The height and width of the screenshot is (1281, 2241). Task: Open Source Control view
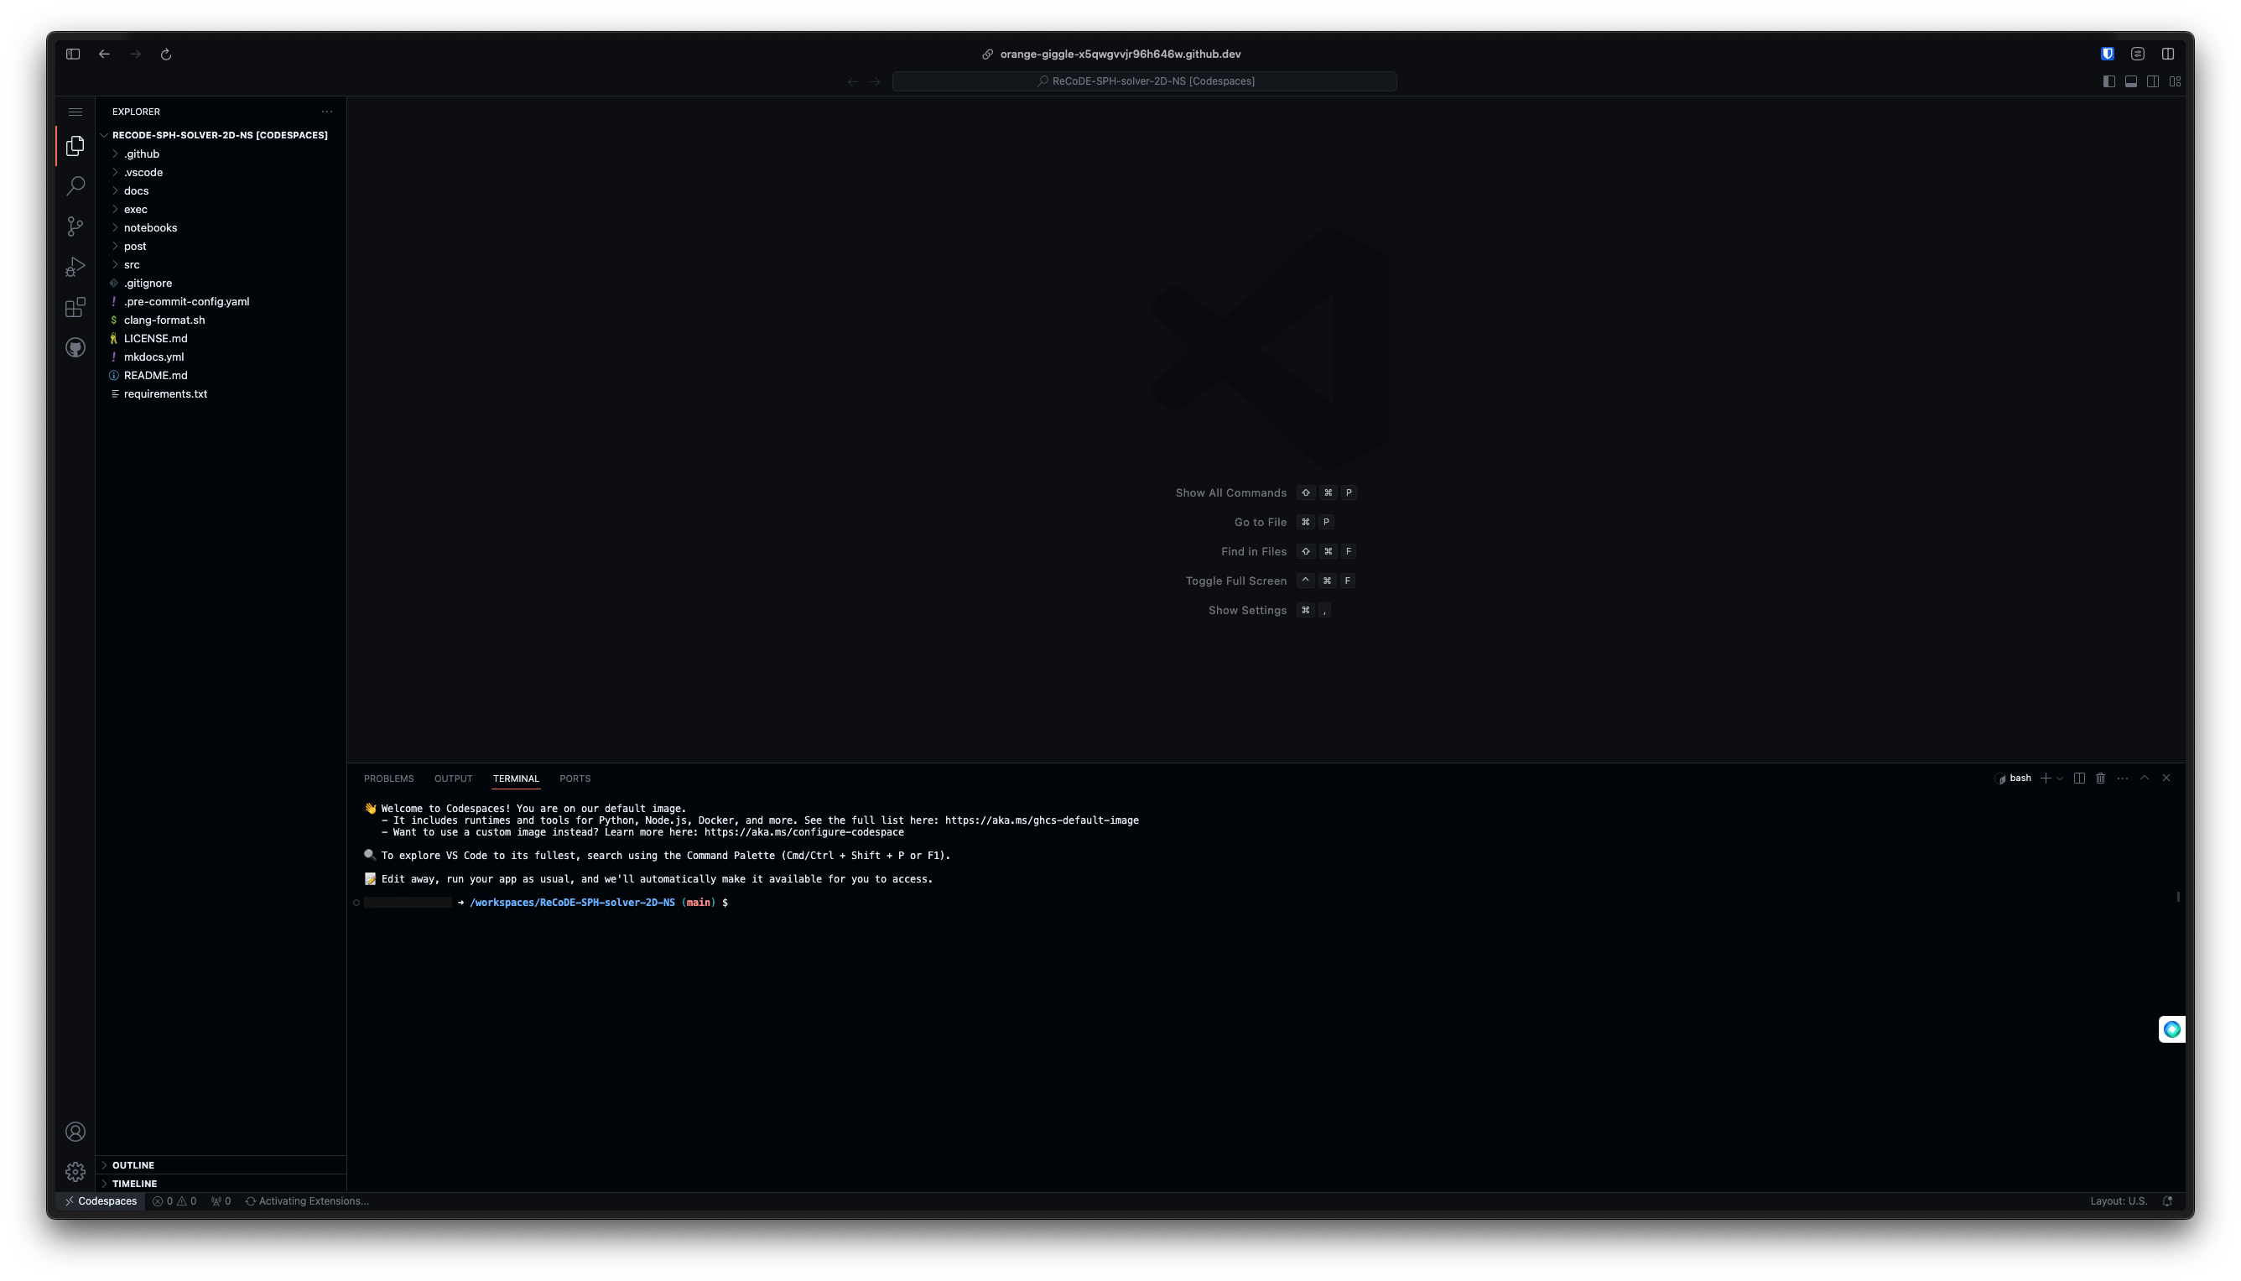75,227
